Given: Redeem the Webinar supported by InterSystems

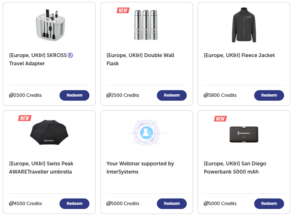Looking at the screenshot, I should click(x=172, y=203).
